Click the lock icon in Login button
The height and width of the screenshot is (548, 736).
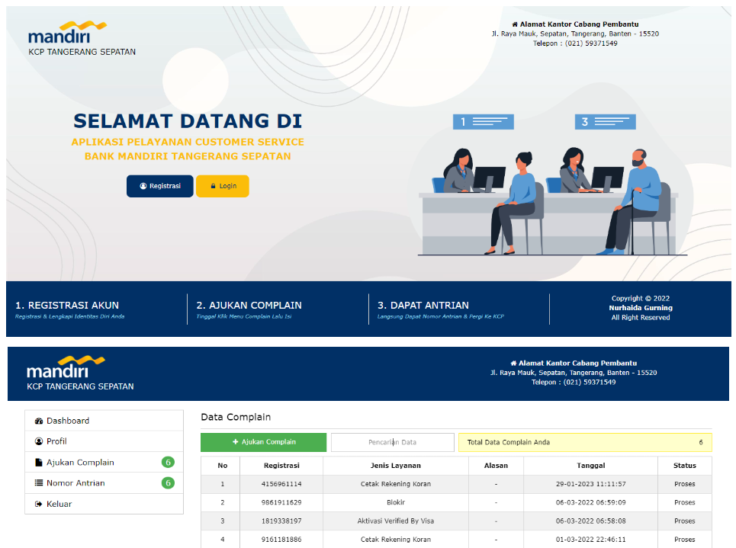pyautogui.click(x=213, y=186)
